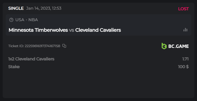197x101 pixels.
Task: Click the copy ticket ID icon
Action: pos(64,46)
